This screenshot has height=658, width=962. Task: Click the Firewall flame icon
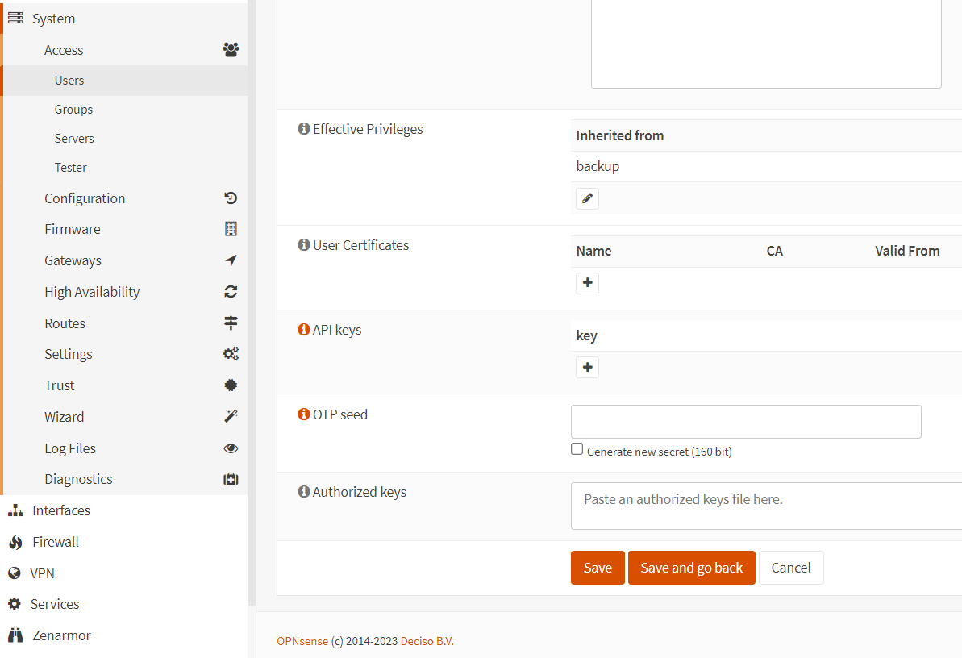(x=15, y=542)
